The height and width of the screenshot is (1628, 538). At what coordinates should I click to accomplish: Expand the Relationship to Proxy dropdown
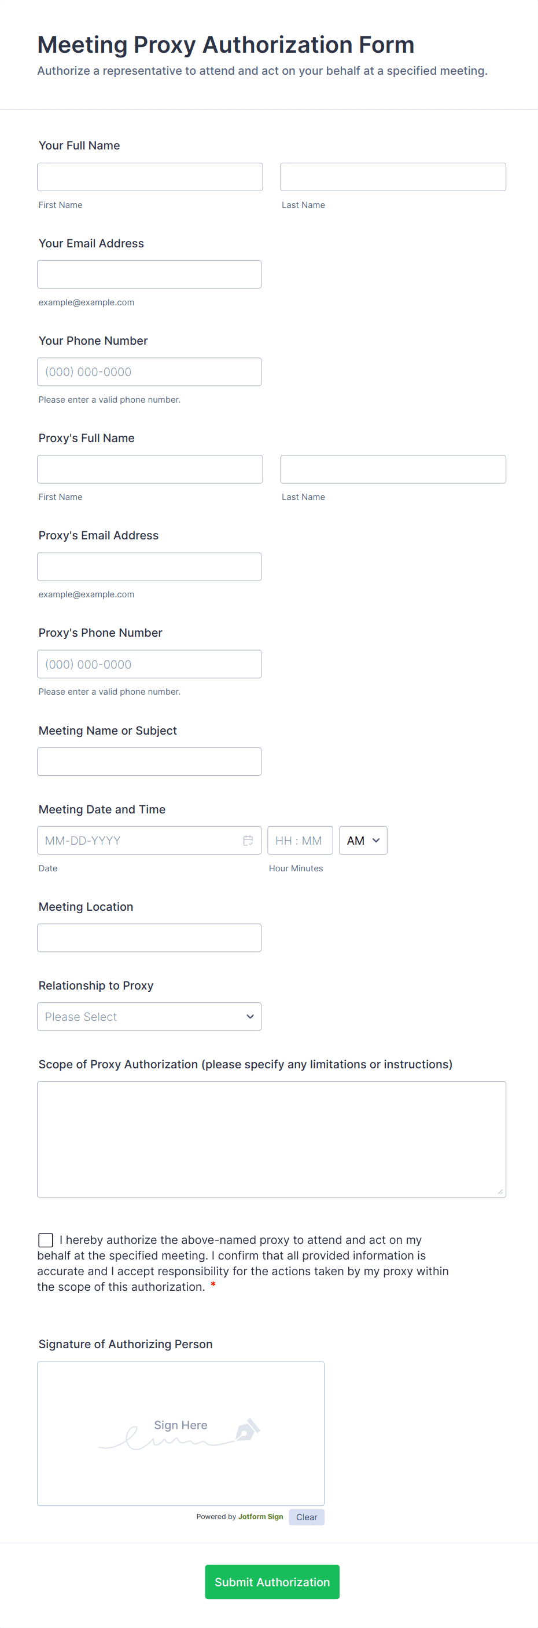[149, 1016]
